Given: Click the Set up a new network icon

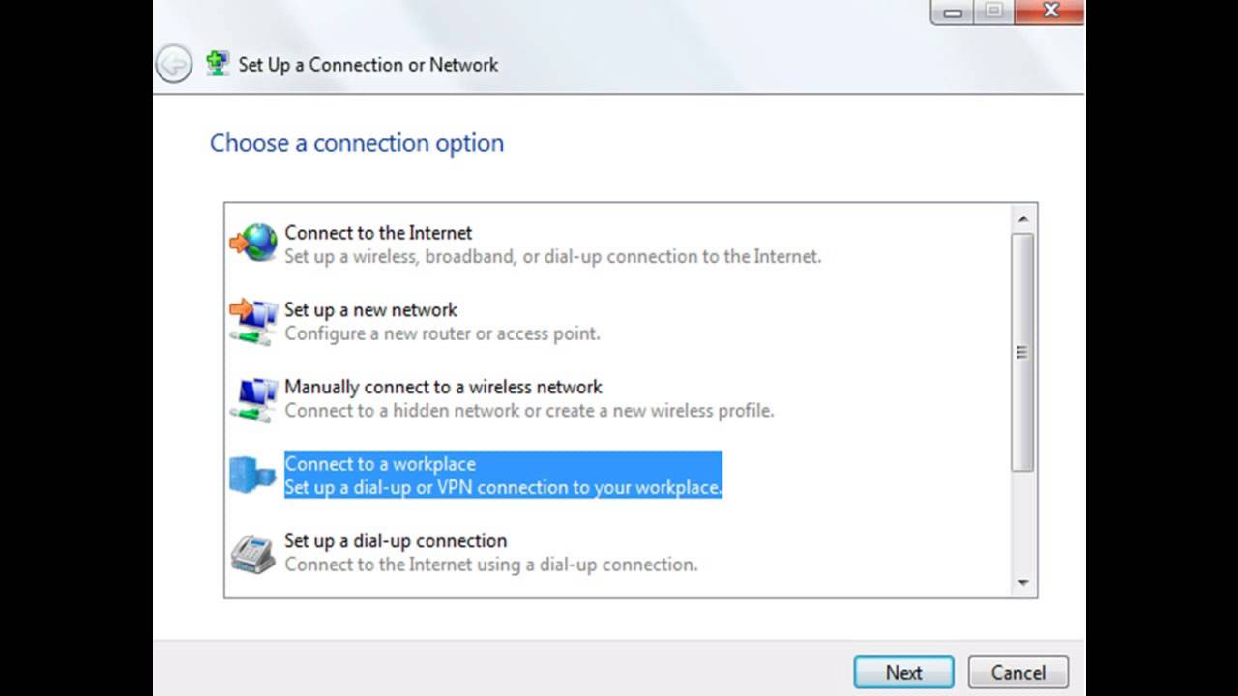Looking at the screenshot, I should [x=253, y=321].
